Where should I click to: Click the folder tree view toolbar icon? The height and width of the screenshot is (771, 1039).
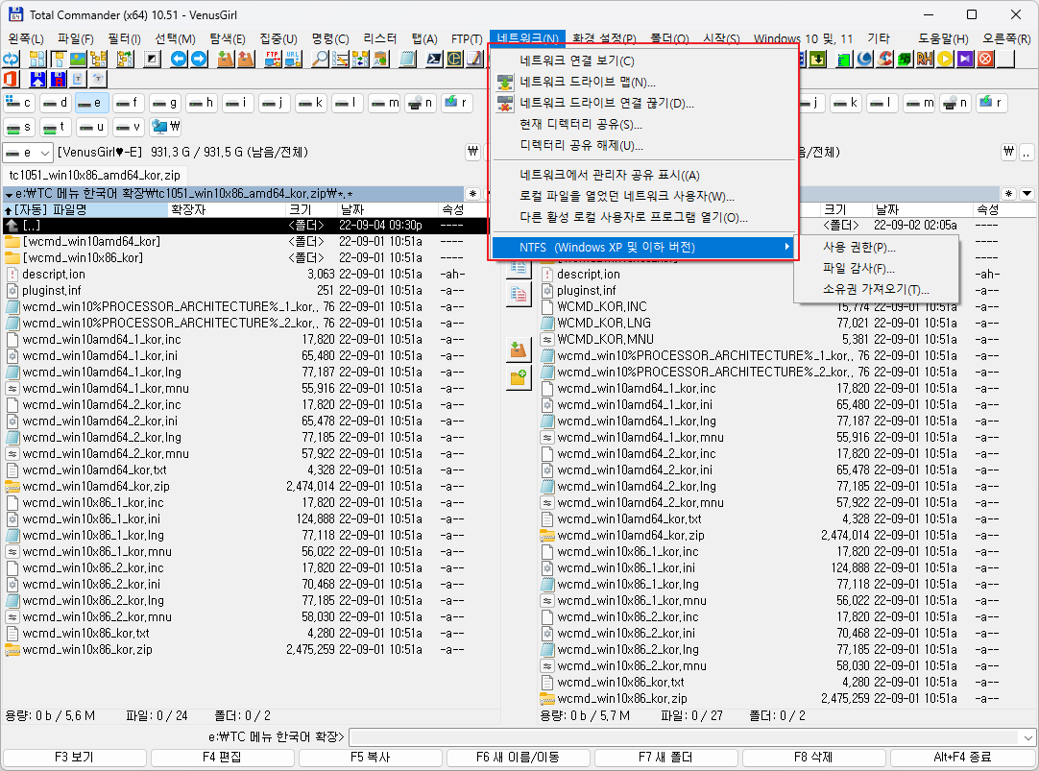coord(99,59)
